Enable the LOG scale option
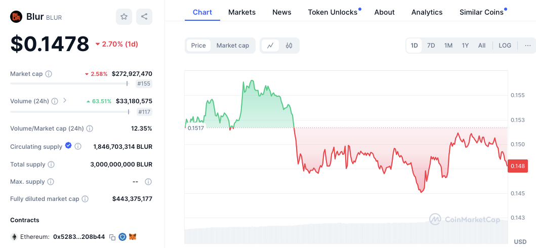This screenshot has height=248, width=536. tap(505, 46)
